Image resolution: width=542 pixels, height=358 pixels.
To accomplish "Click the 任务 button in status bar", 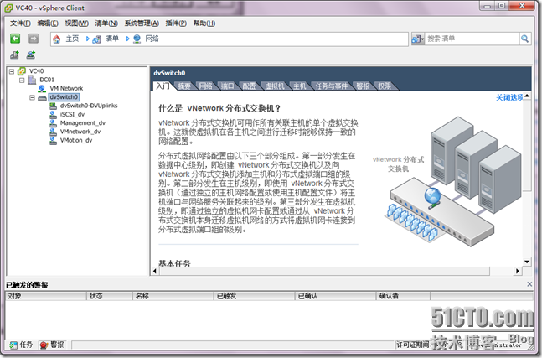I will (22, 345).
